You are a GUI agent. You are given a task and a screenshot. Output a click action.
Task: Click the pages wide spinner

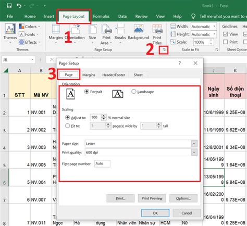(x=108, y=125)
